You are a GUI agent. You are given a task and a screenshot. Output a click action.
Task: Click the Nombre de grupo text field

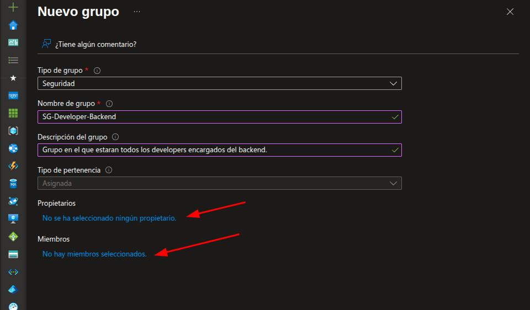pos(215,117)
